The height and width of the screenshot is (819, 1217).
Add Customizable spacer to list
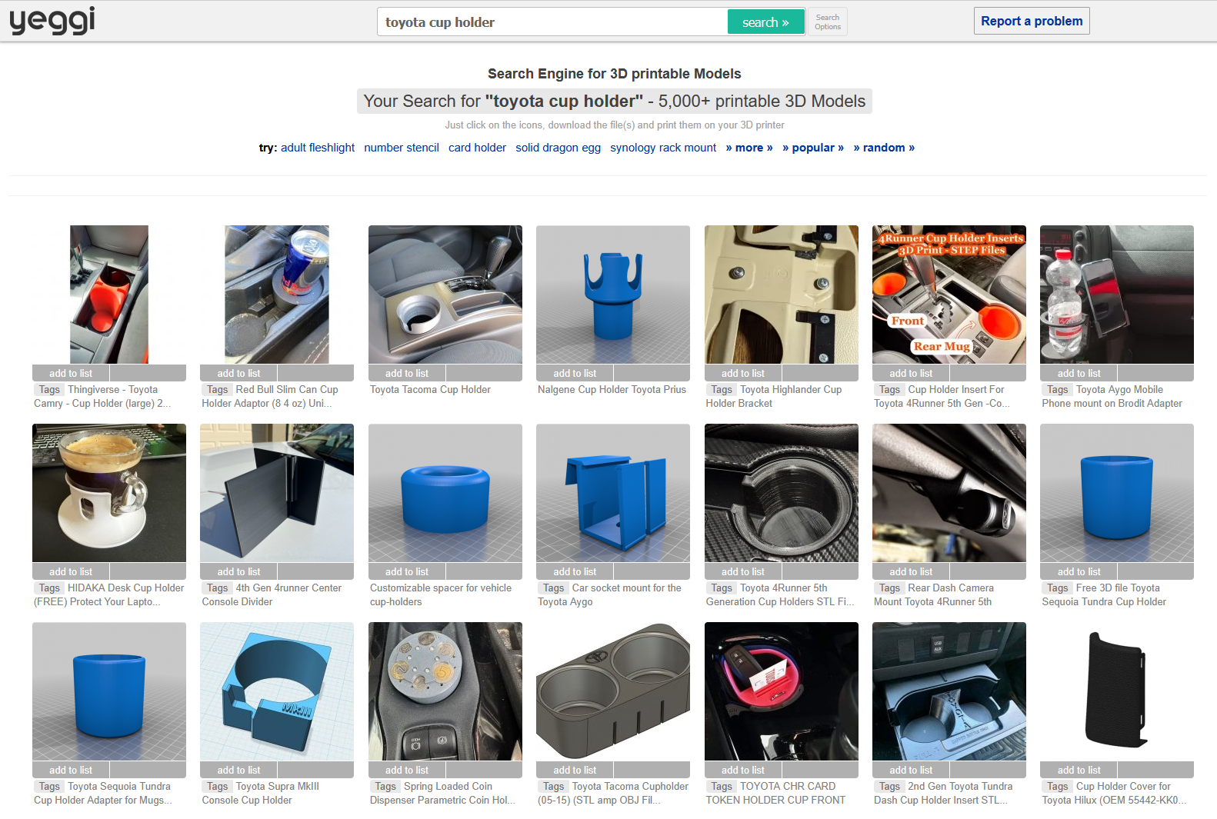pos(407,571)
